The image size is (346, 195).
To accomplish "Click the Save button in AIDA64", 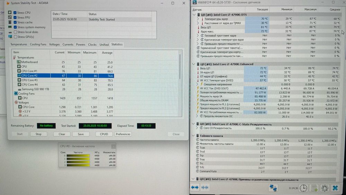I will click(81, 134).
